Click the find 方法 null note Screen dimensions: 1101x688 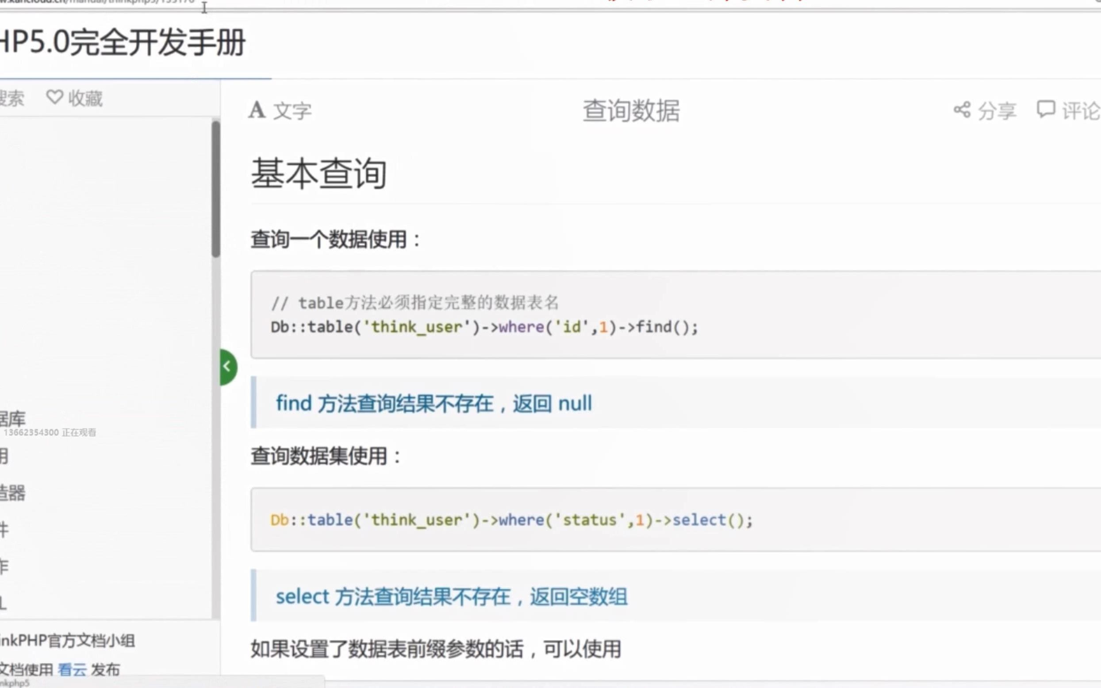pos(434,403)
